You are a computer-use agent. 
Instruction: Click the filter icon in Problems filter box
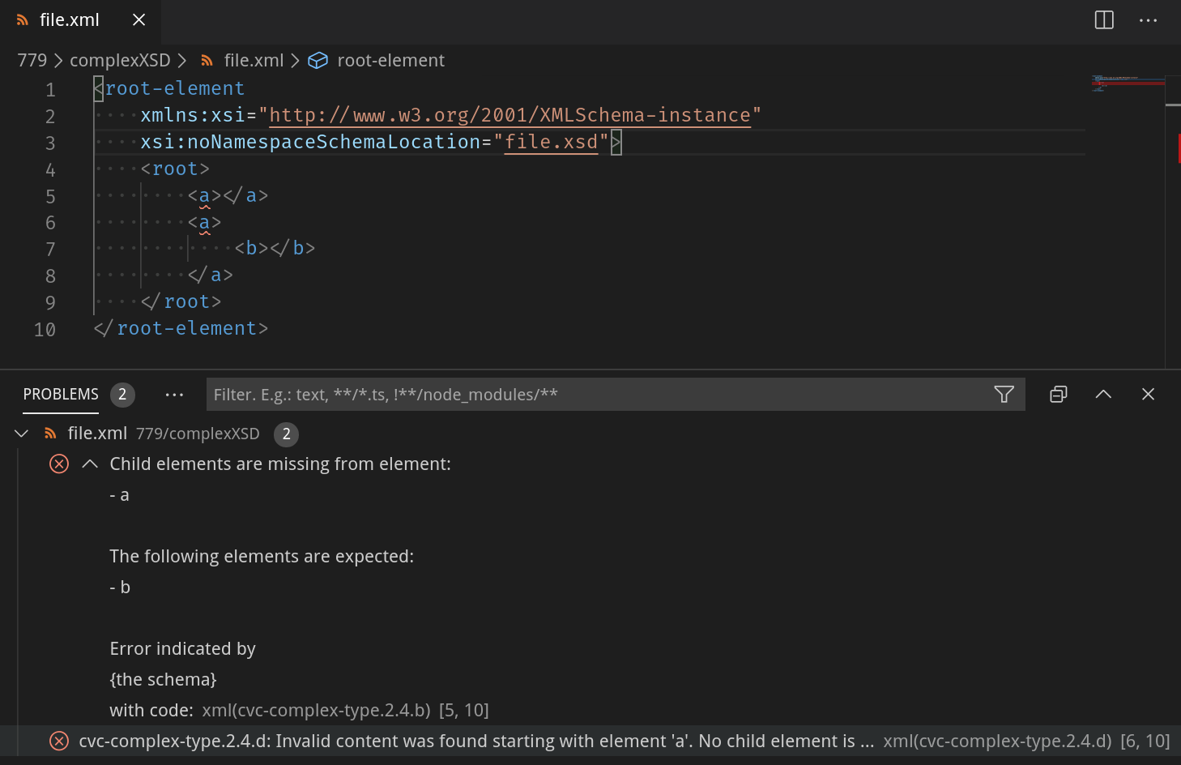coord(1004,395)
